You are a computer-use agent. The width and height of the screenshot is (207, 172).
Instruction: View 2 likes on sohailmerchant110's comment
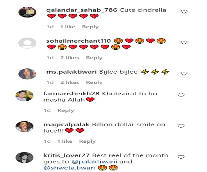[x=70, y=58]
